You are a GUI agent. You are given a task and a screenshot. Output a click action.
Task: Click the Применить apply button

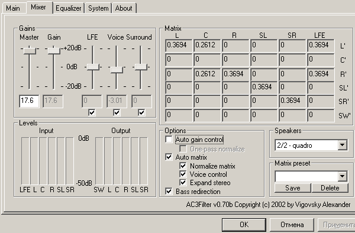tap(337, 225)
